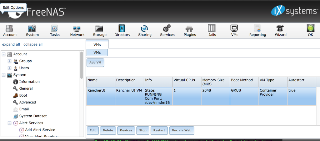The image size is (320, 141).
Task: Open the Directory toolbar icon
Action: [122, 31]
